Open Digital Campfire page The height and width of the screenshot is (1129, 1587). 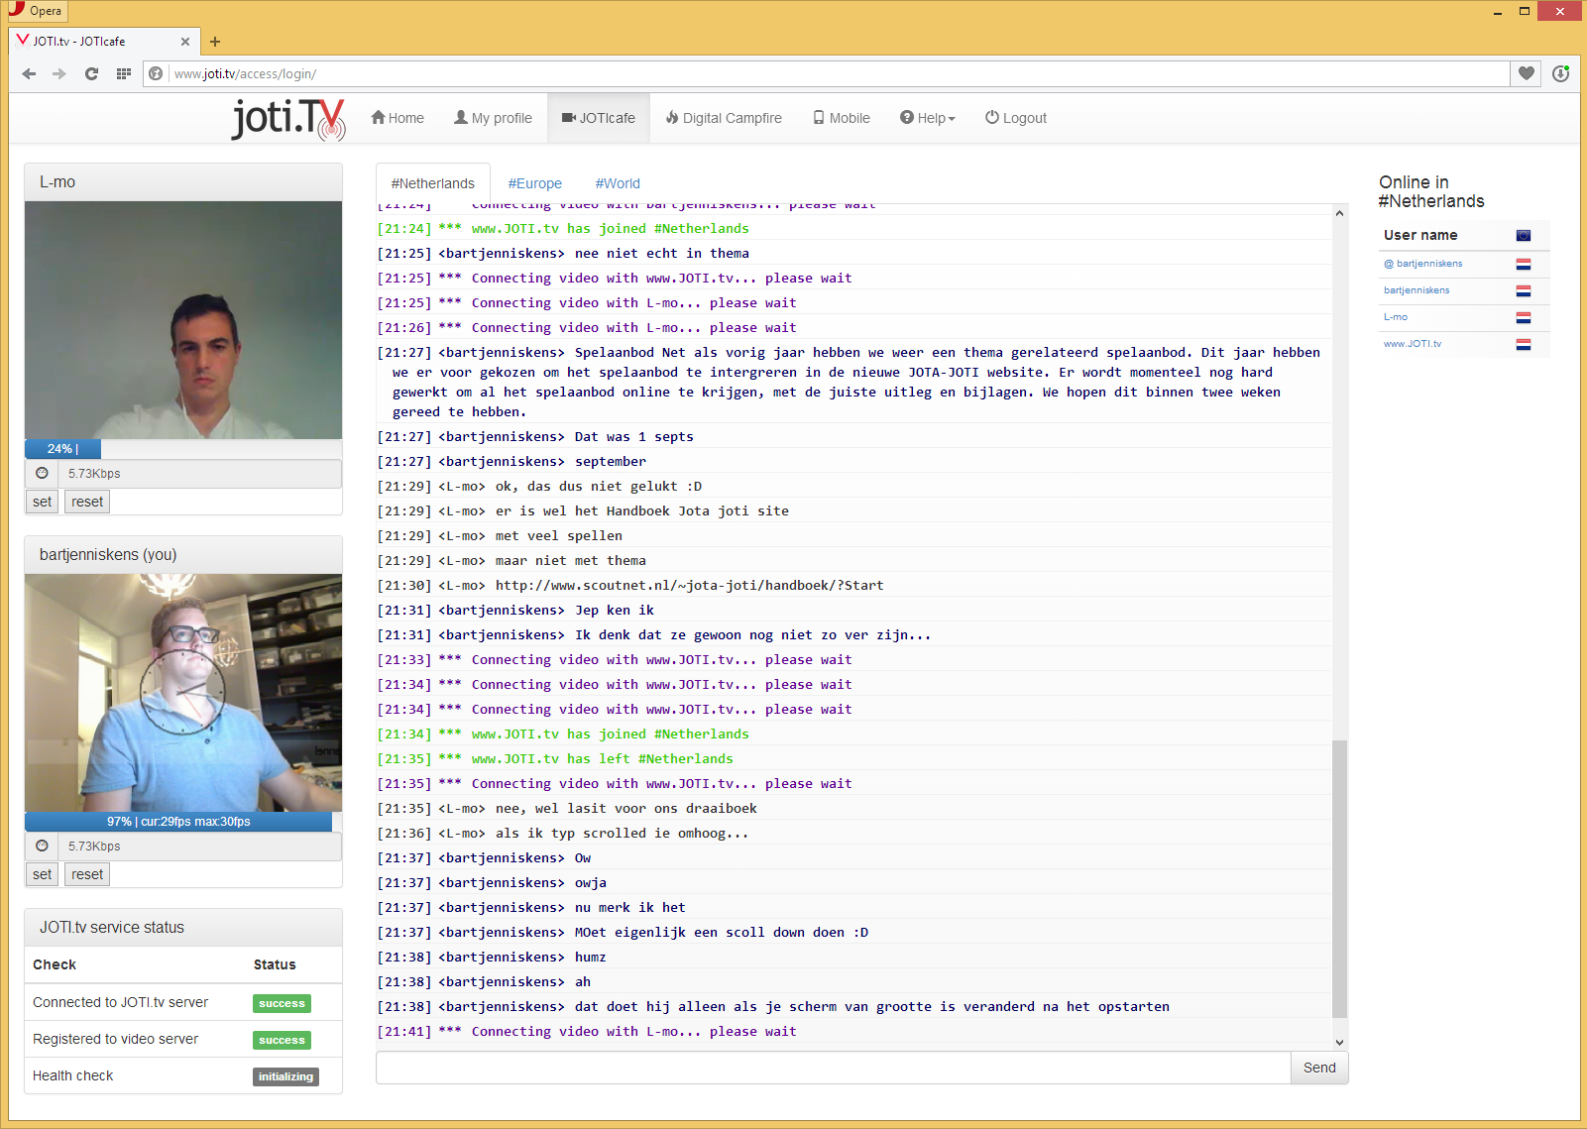click(x=724, y=118)
